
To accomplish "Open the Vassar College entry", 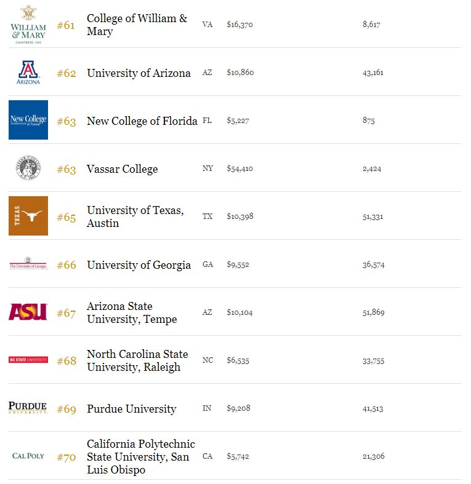I will (x=122, y=169).
